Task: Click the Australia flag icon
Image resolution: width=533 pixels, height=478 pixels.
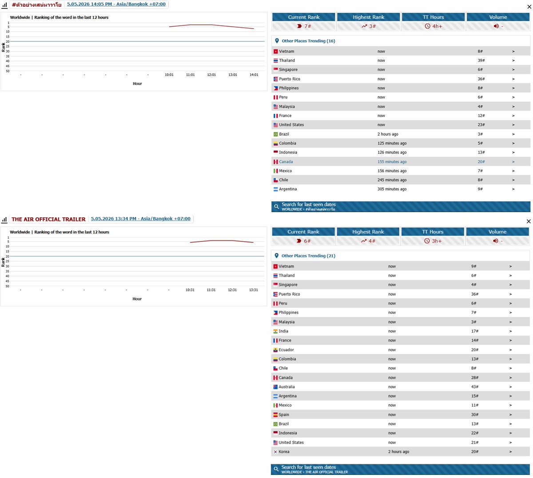Action: point(275,387)
